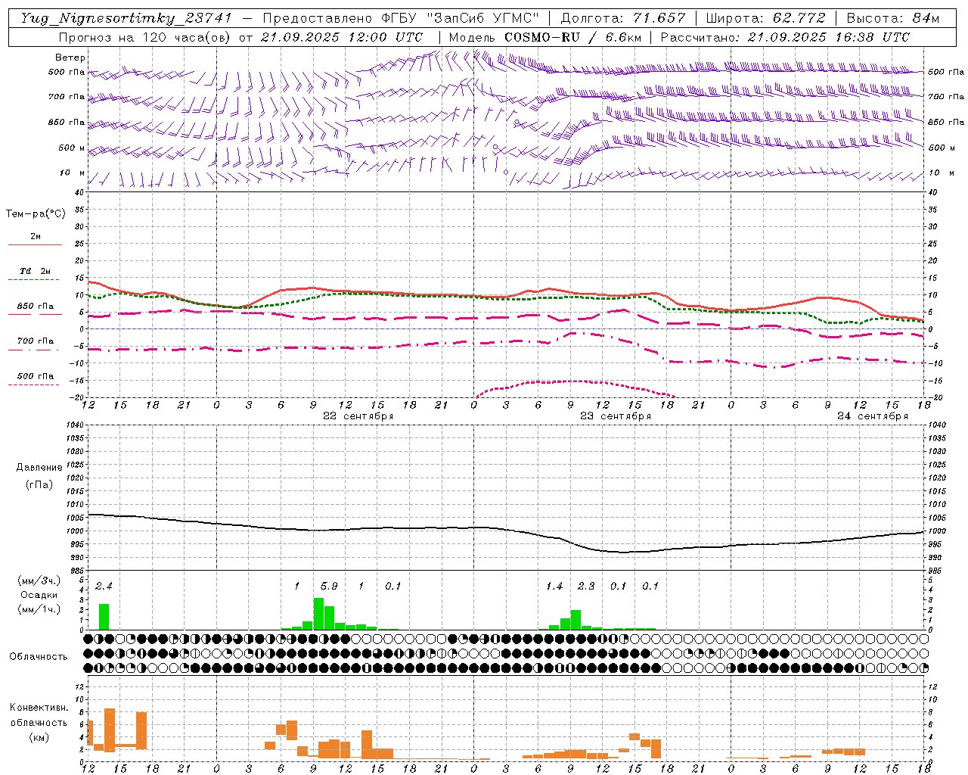The image size is (968, 775).
Task: Click the 2.3 precipitation total
Action: (586, 587)
